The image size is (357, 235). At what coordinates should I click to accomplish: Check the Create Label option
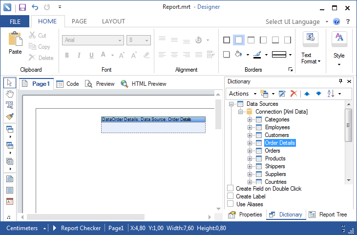point(231,196)
